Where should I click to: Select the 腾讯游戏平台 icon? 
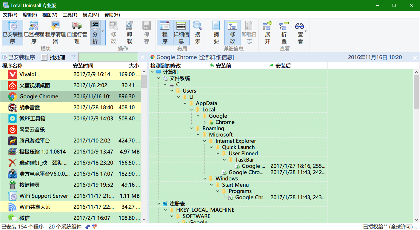(12, 141)
